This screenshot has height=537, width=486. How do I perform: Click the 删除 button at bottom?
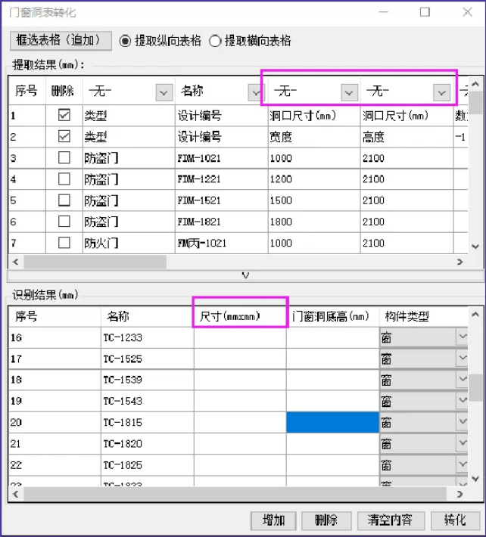pyautogui.click(x=326, y=520)
